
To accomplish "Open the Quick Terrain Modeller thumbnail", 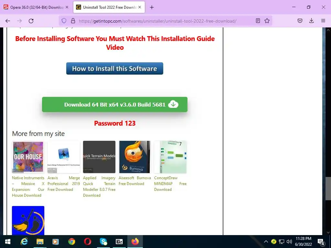I will tap(99, 157).
